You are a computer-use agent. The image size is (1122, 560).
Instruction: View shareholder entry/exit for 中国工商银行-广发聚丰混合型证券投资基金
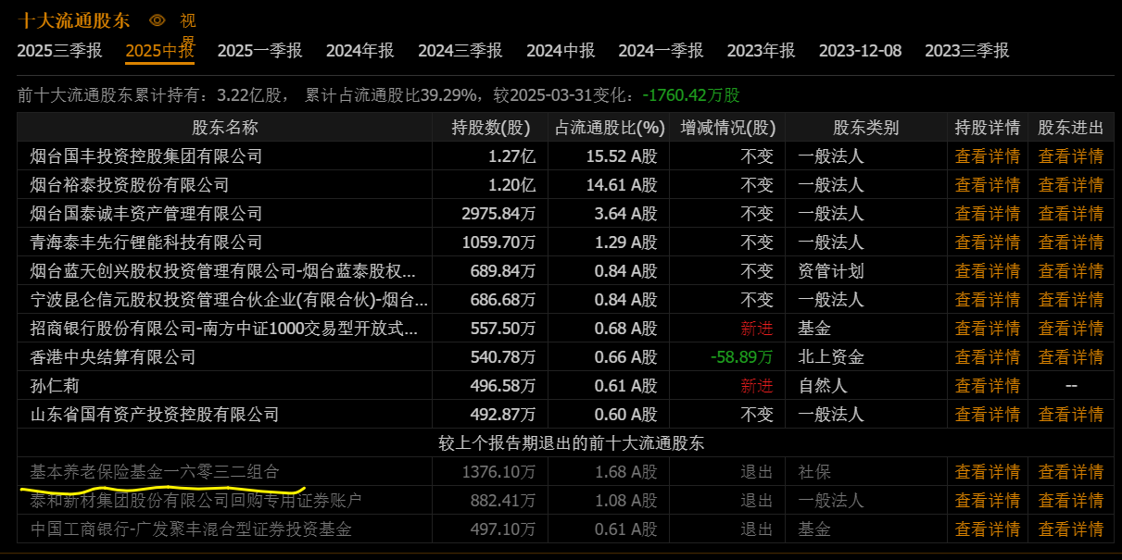point(1071,529)
